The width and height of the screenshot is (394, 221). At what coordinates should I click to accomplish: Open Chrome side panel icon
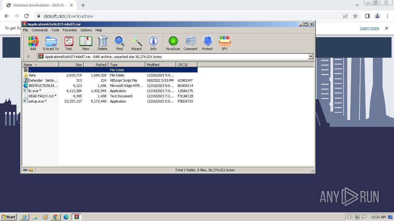click(367, 16)
